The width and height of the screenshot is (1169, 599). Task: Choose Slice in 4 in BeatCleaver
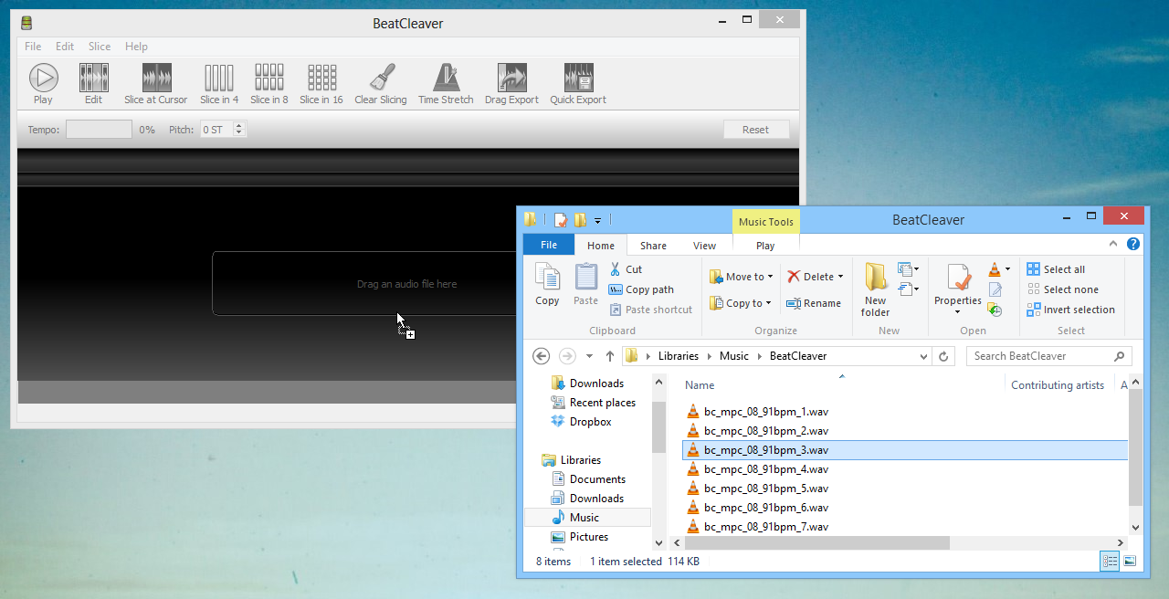pos(219,84)
